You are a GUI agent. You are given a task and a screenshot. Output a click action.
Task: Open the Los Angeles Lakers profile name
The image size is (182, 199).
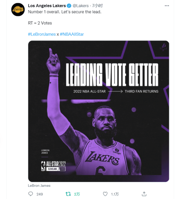coord(47,6)
